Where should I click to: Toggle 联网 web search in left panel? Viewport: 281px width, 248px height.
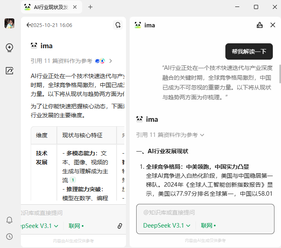click(x=76, y=226)
